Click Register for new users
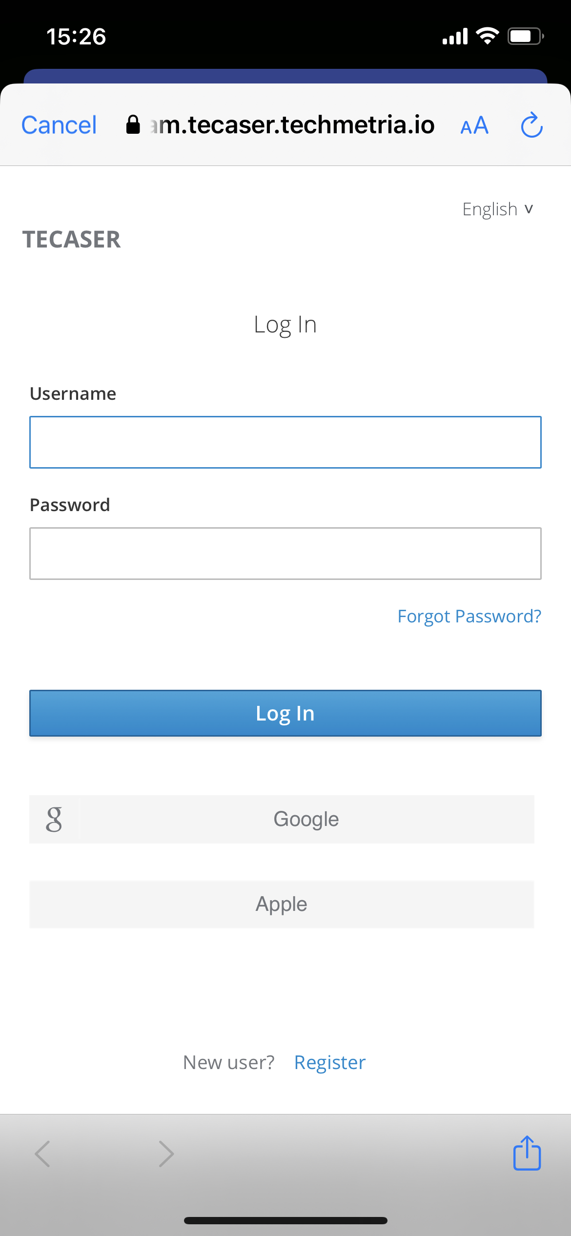The image size is (571, 1236). 329,1062
